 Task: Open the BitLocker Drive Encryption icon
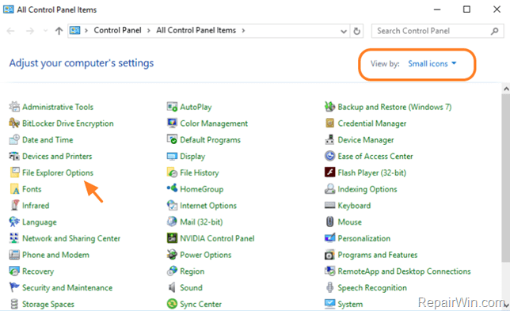click(x=14, y=123)
